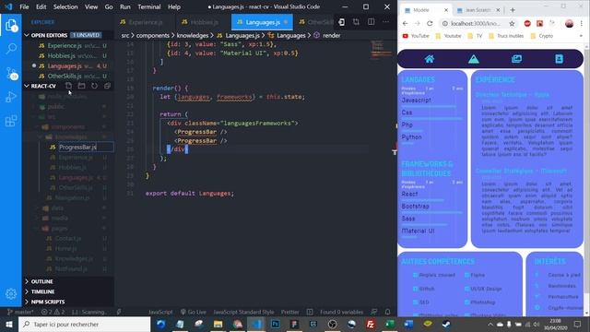This screenshot has height=332, width=590.
Task: Click the triangle icon in the webpage navbar
Action: [x=473, y=59]
